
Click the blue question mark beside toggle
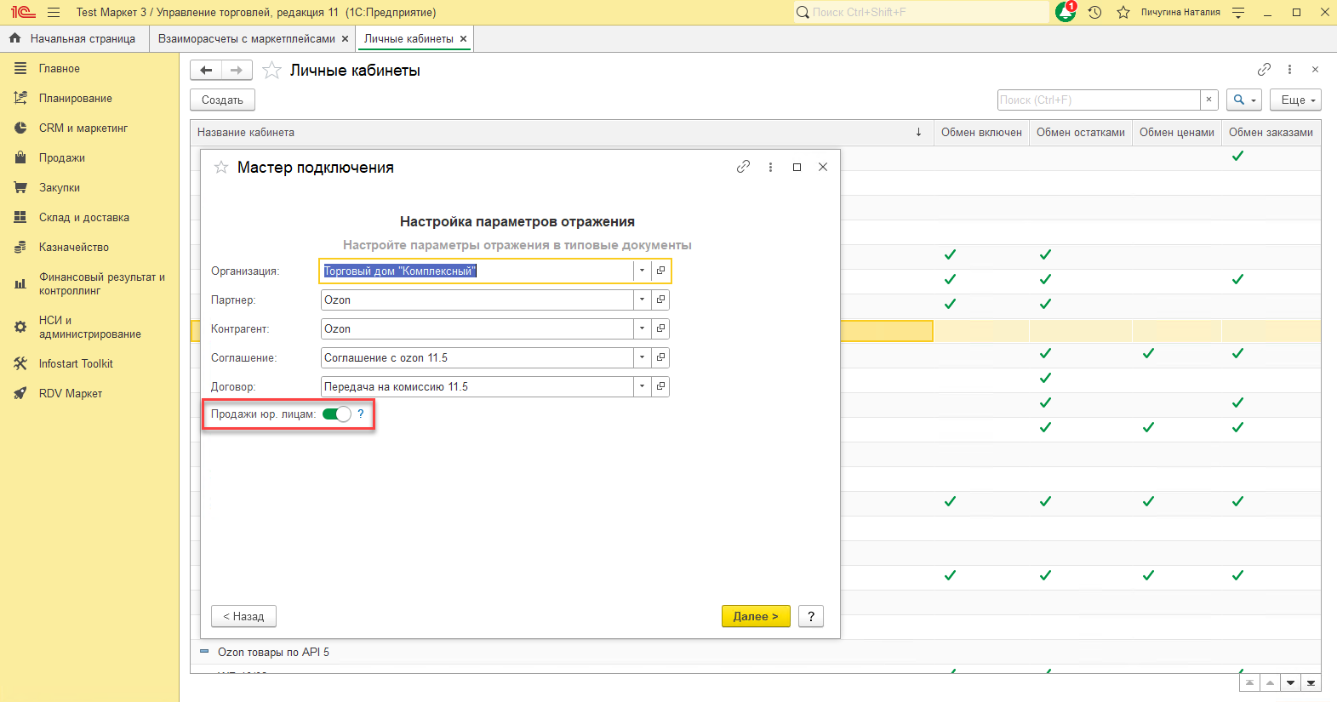(x=361, y=414)
